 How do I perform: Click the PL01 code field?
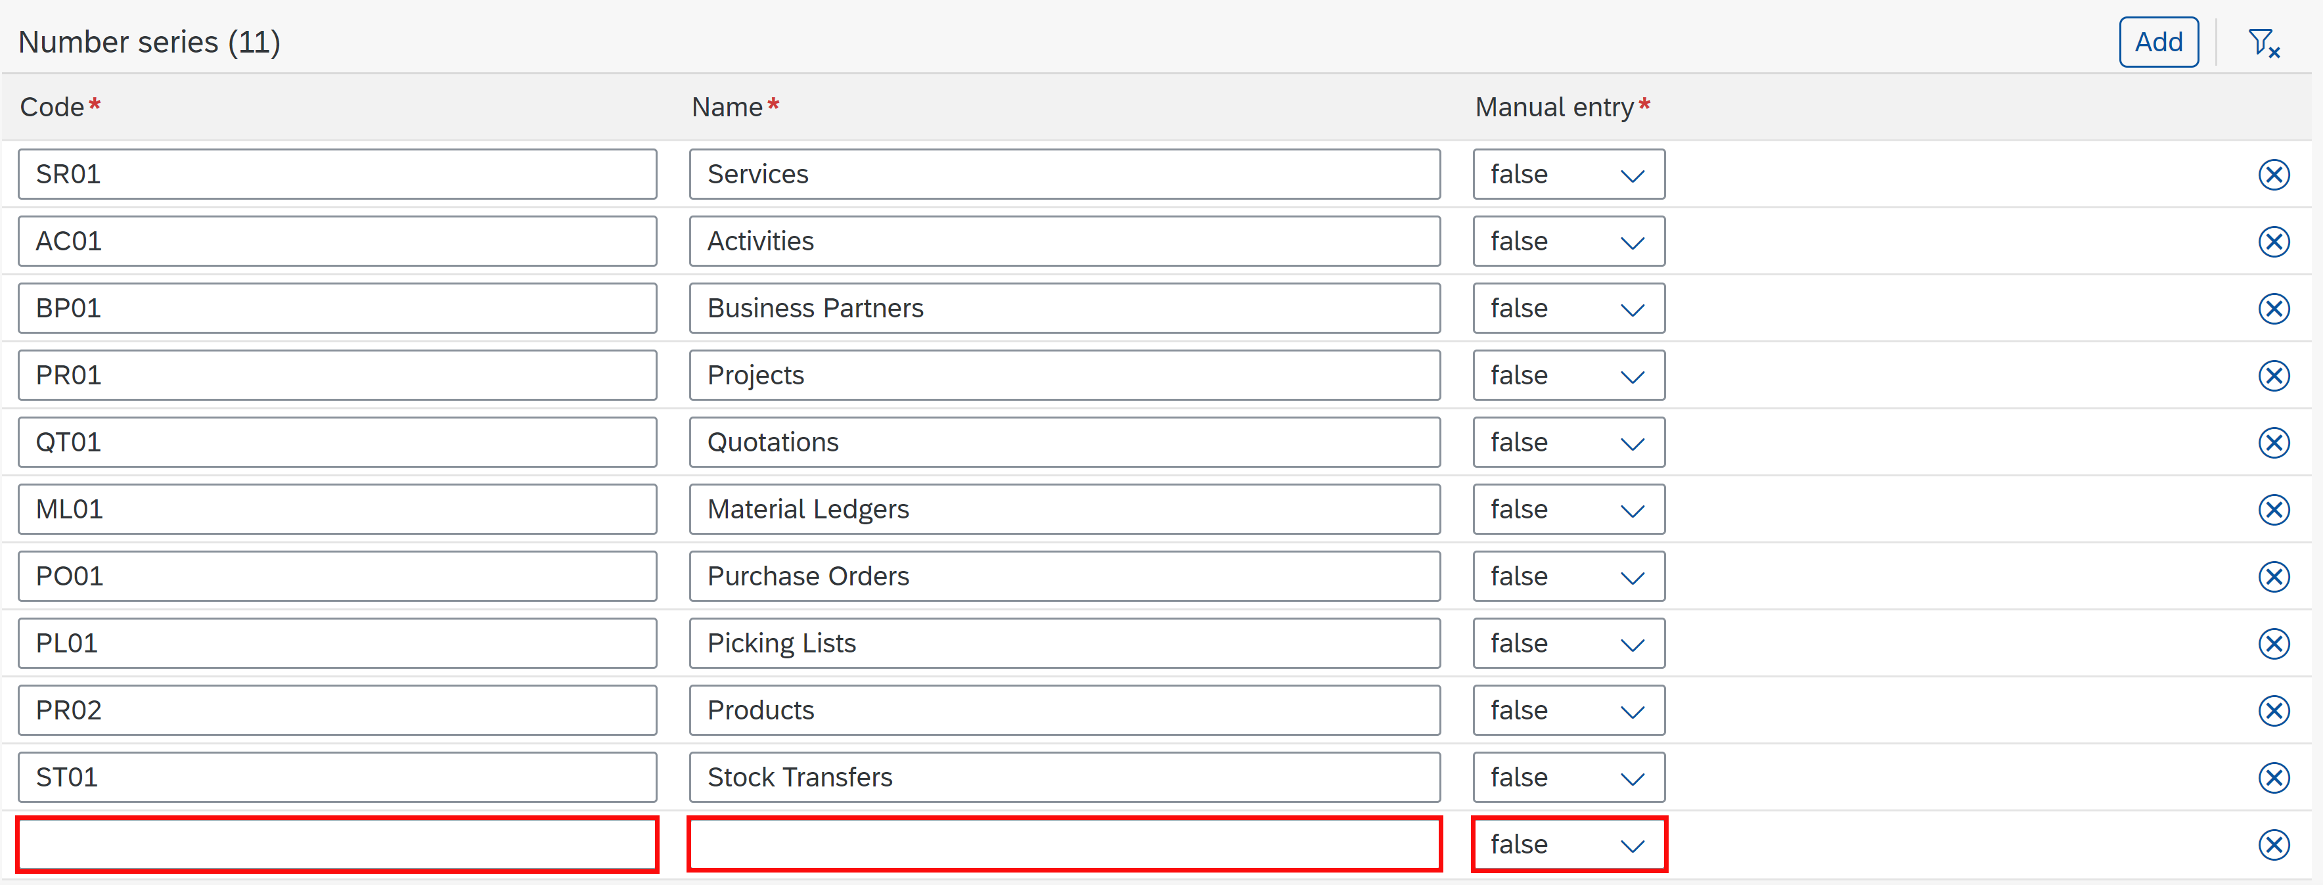(337, 643)
